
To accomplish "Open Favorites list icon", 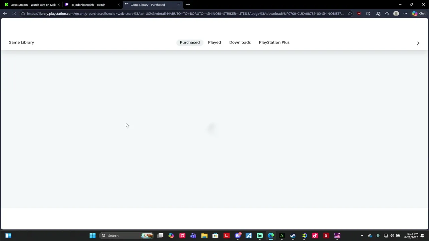I will pos(387,14).
